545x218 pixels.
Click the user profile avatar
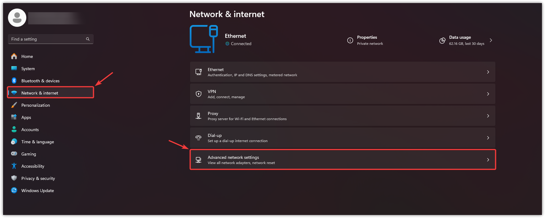click(17, 18)
